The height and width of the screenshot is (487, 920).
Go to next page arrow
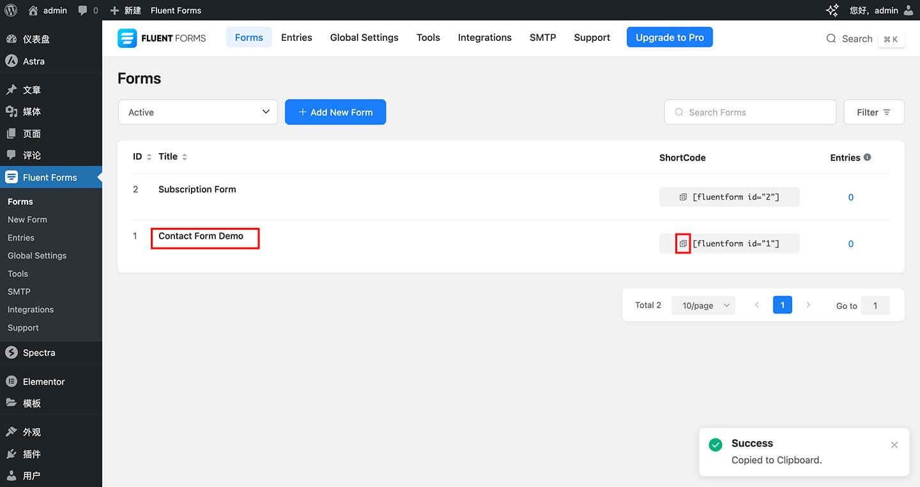pyautogui.click(x=808, y=305)
